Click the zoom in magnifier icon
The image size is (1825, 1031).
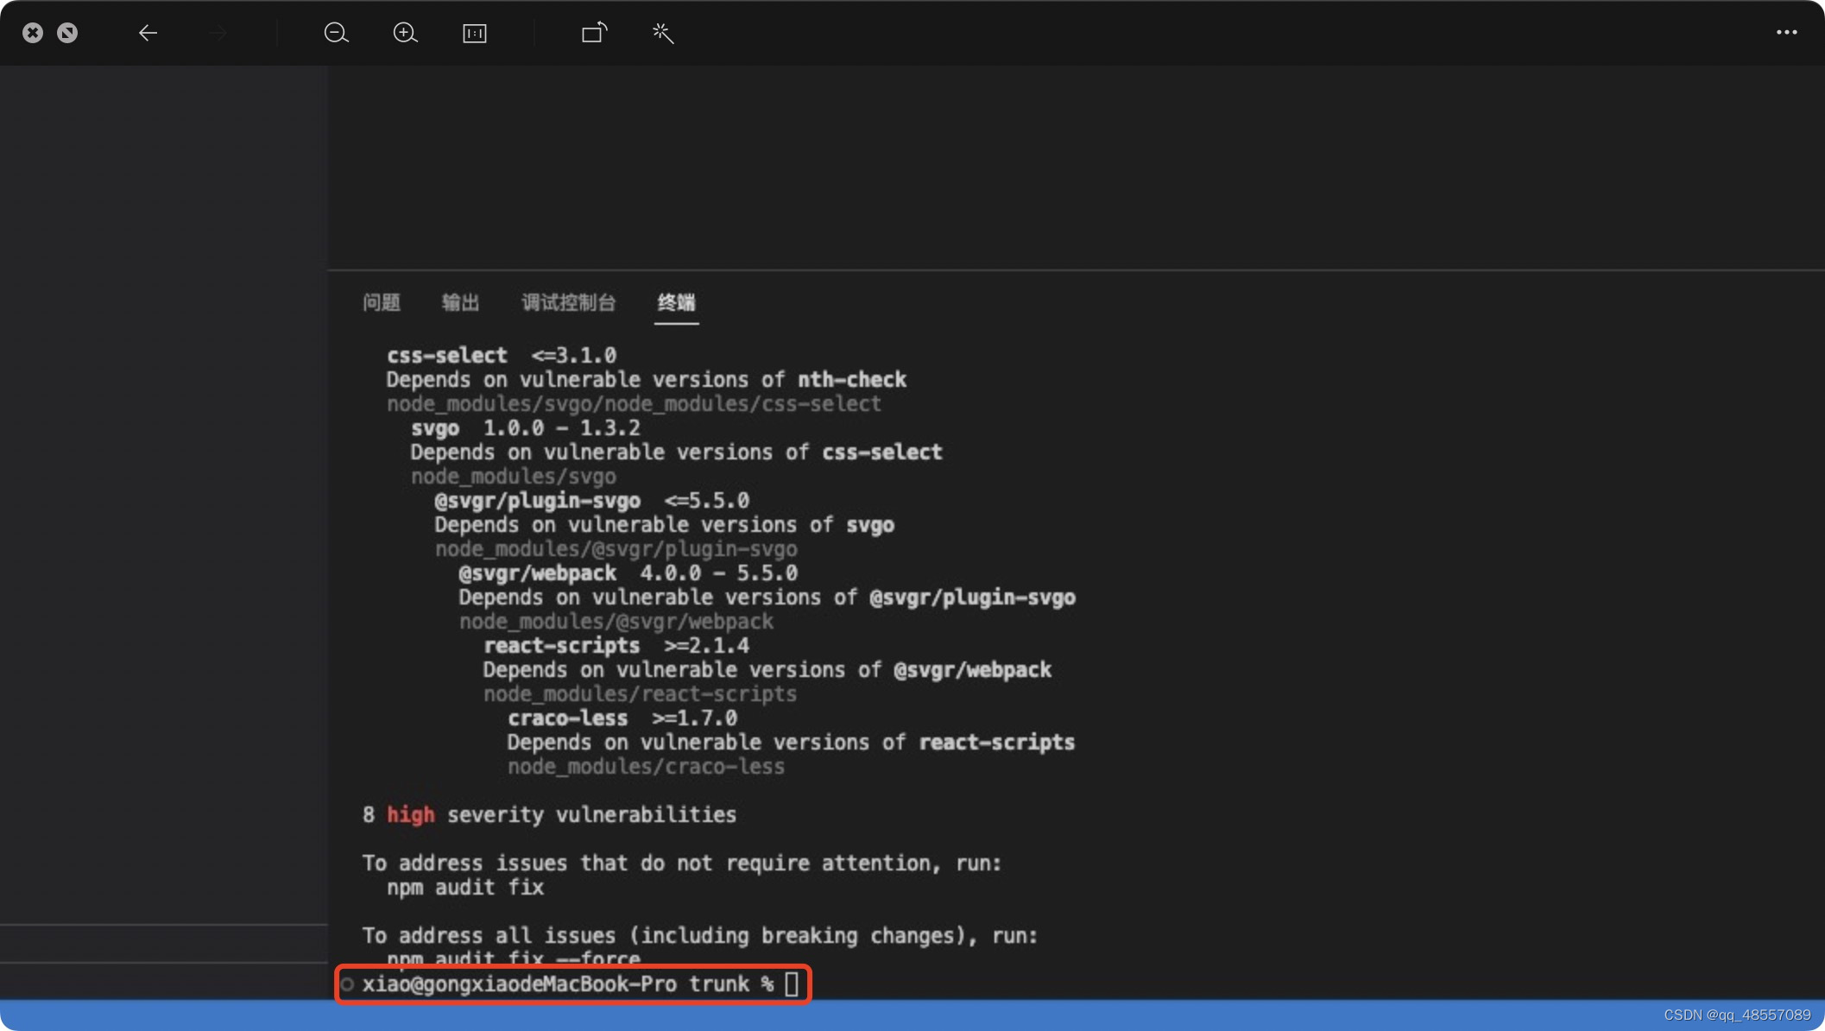(x=405, y=33)
